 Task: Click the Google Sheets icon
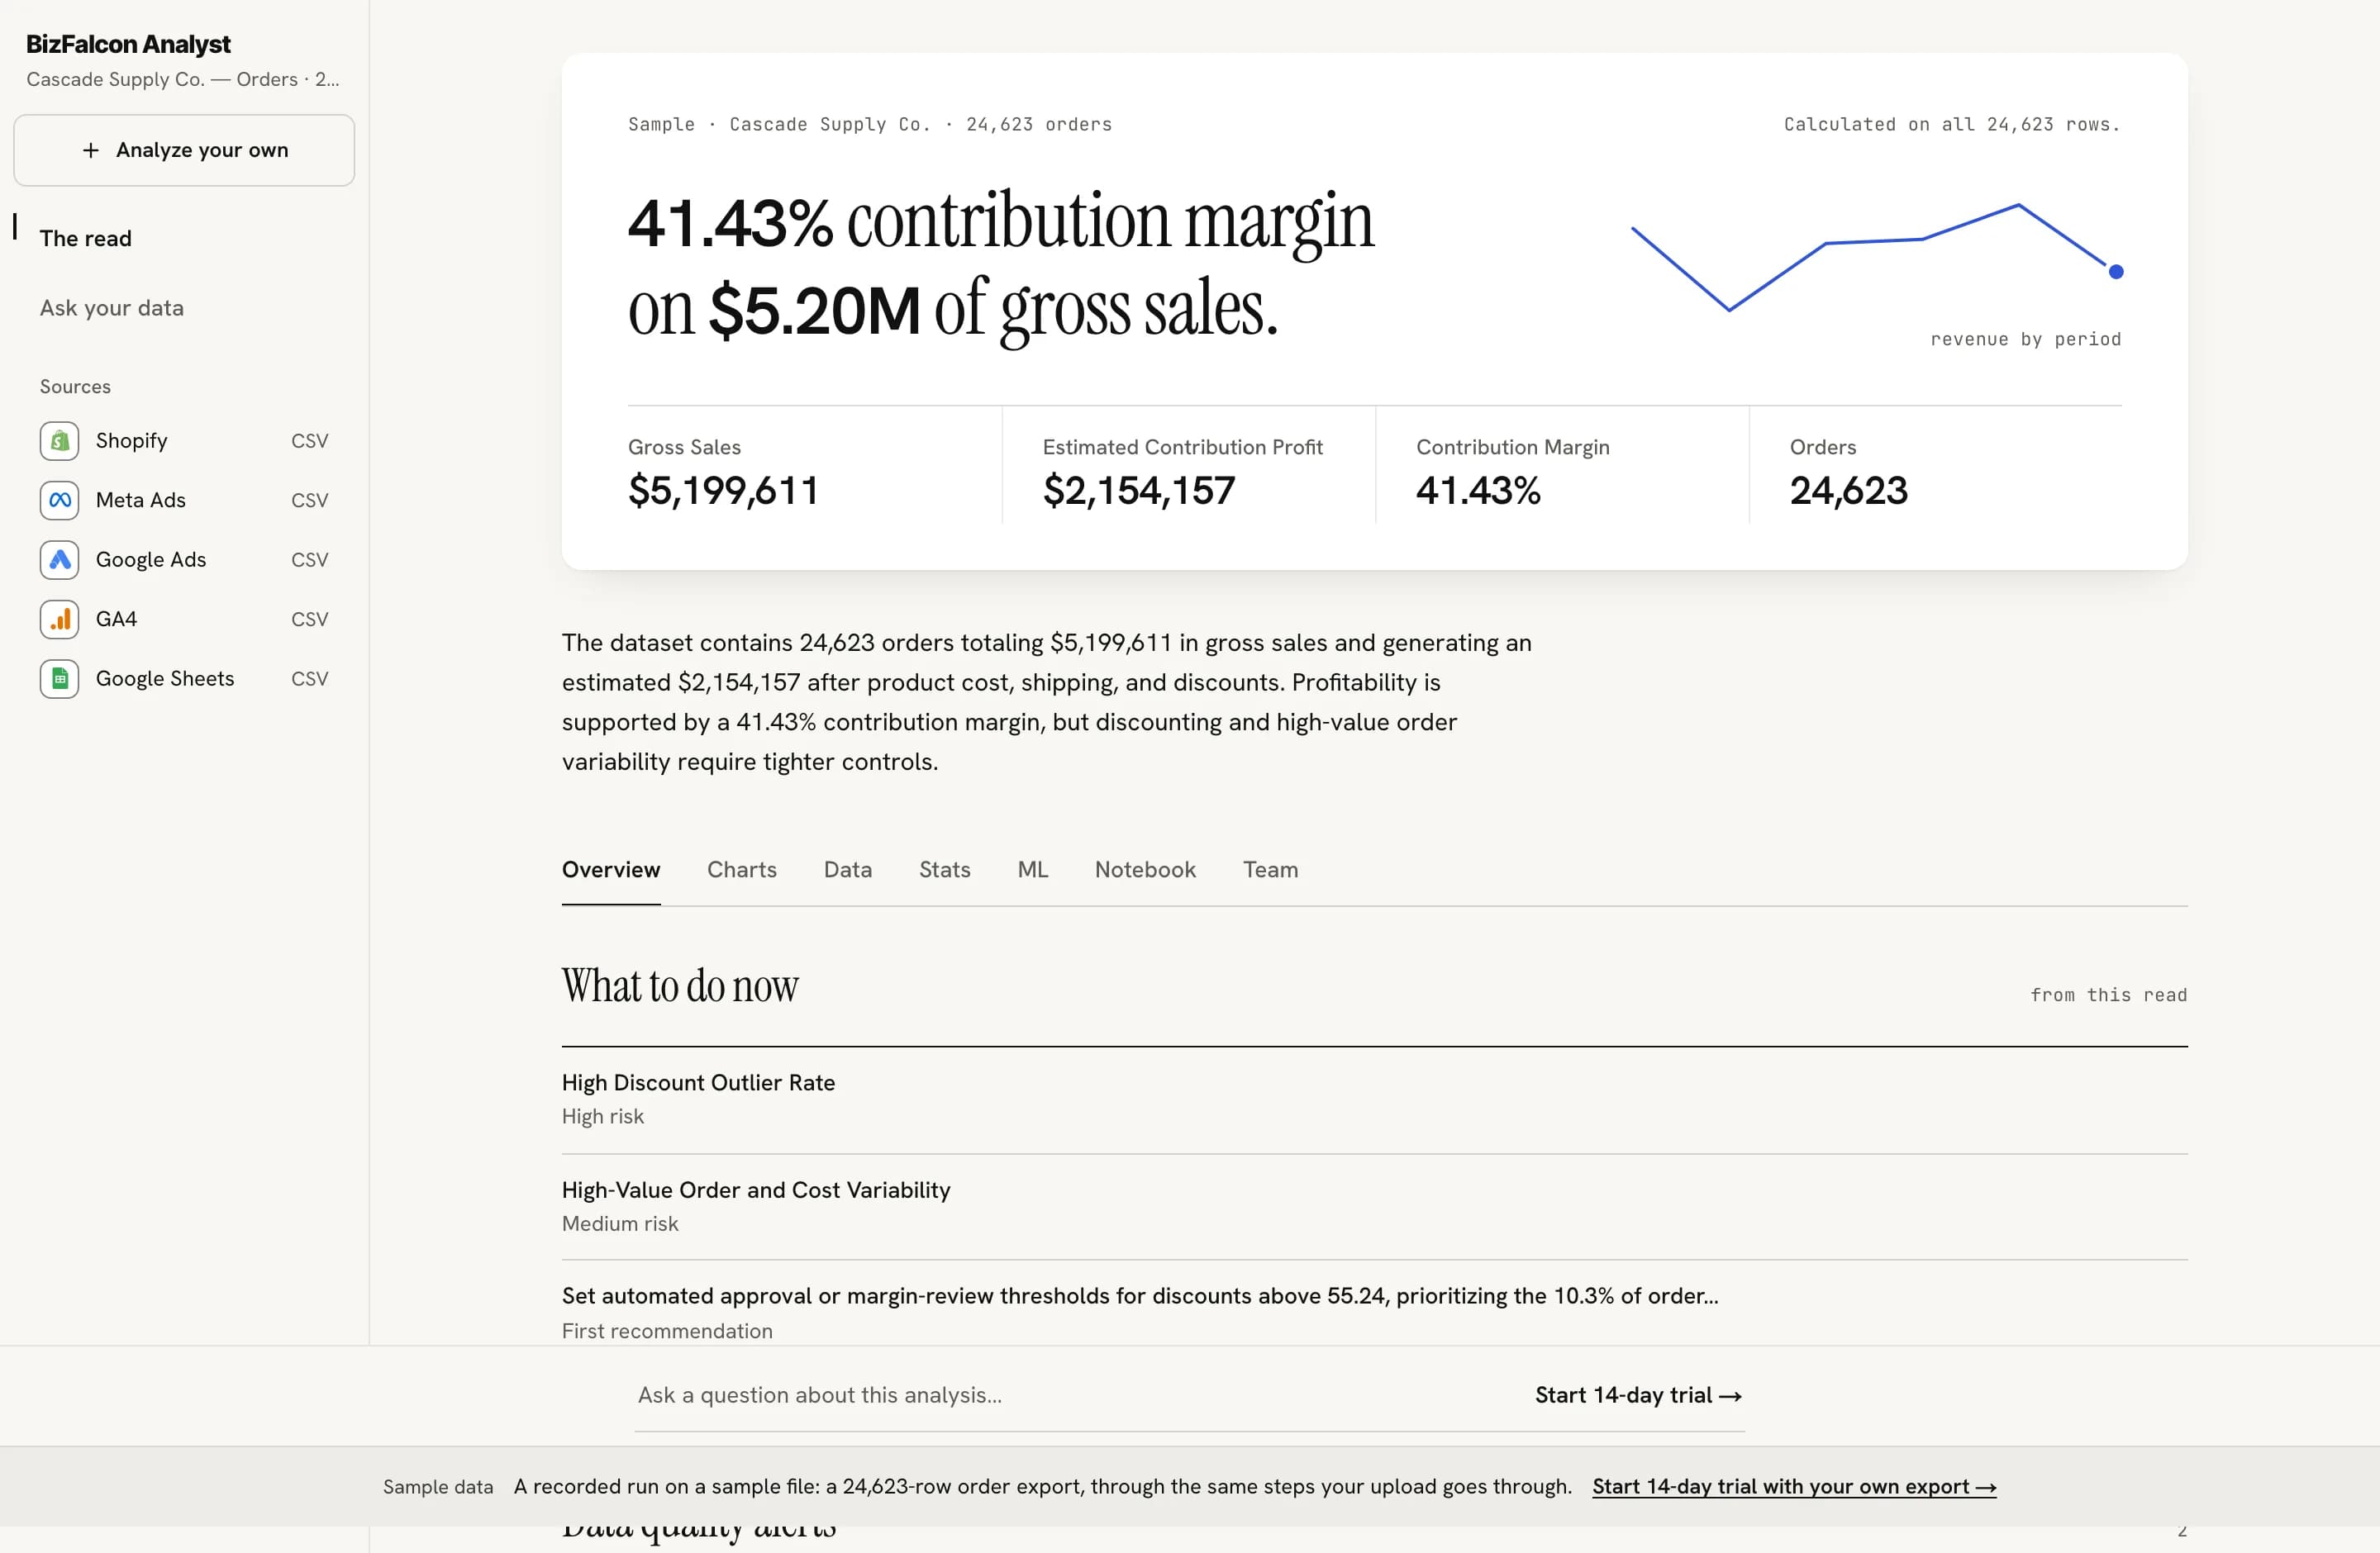pyautogui.click(x=60, y=678)
